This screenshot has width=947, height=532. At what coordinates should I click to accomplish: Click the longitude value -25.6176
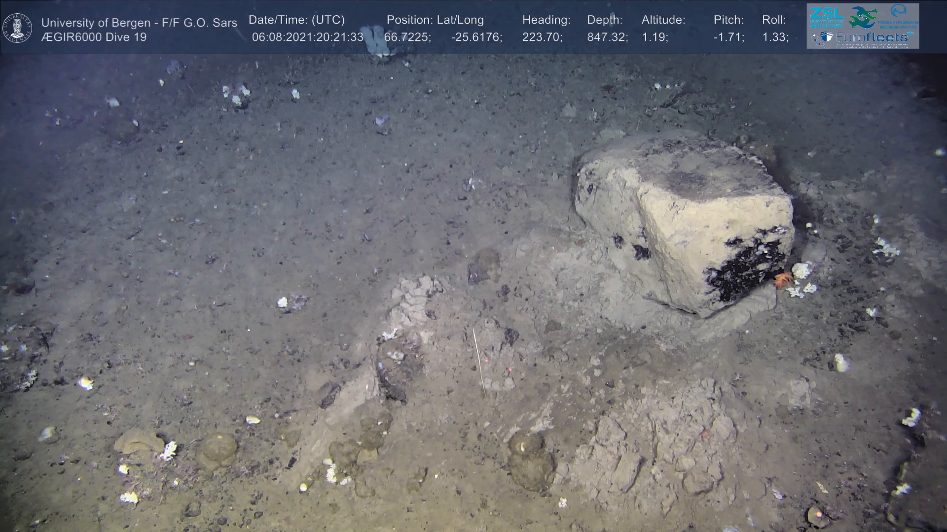point(476,37)
